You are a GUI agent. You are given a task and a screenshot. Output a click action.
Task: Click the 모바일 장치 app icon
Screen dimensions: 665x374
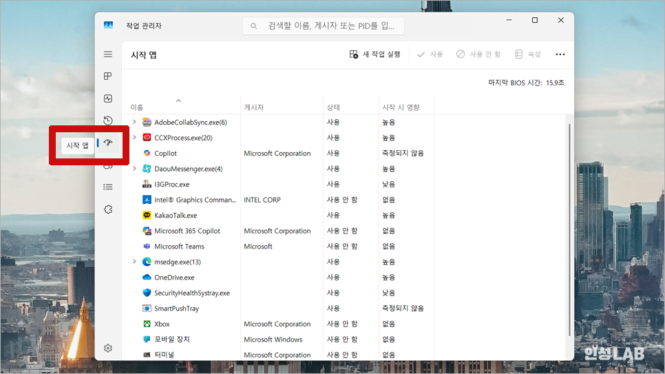click(x=147, y=339)
